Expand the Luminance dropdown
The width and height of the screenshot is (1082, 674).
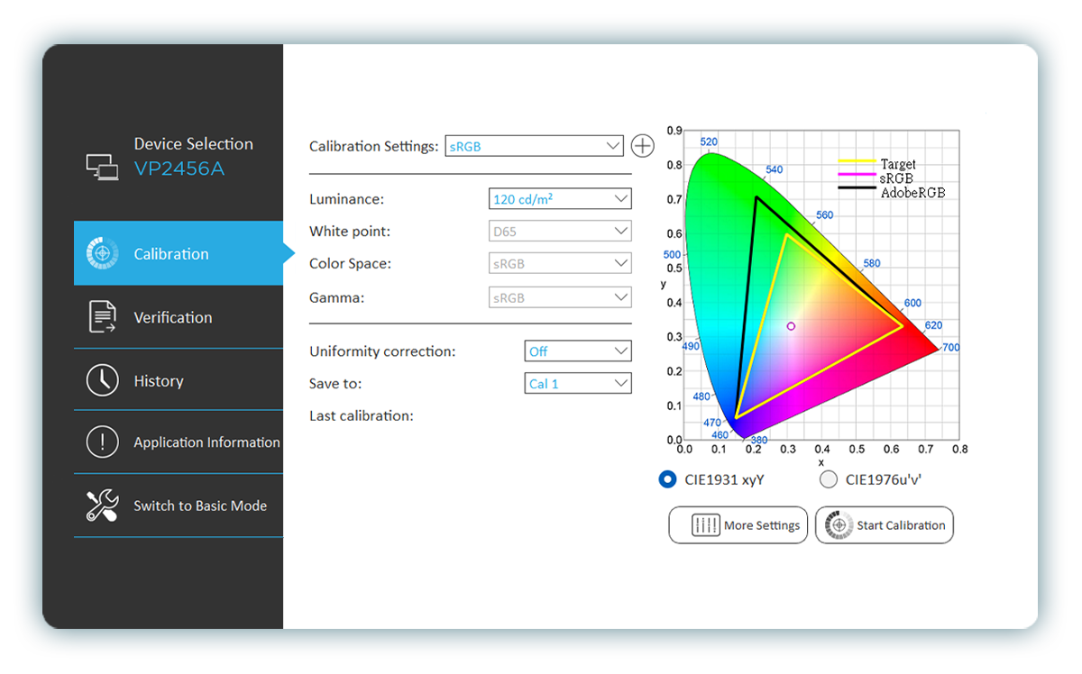coord(560,198)
